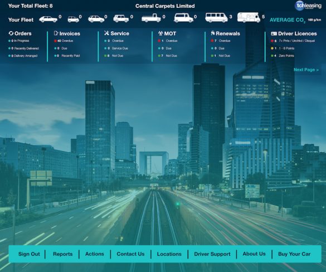View overdue Invoices entry
Screen dimensions: 326x272
coord(64,41)
